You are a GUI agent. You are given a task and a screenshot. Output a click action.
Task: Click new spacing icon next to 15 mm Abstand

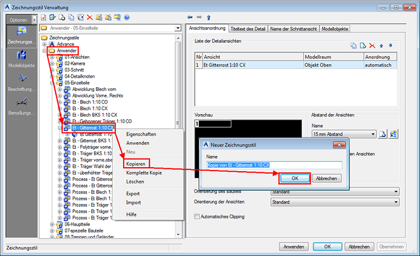point(383,134)
